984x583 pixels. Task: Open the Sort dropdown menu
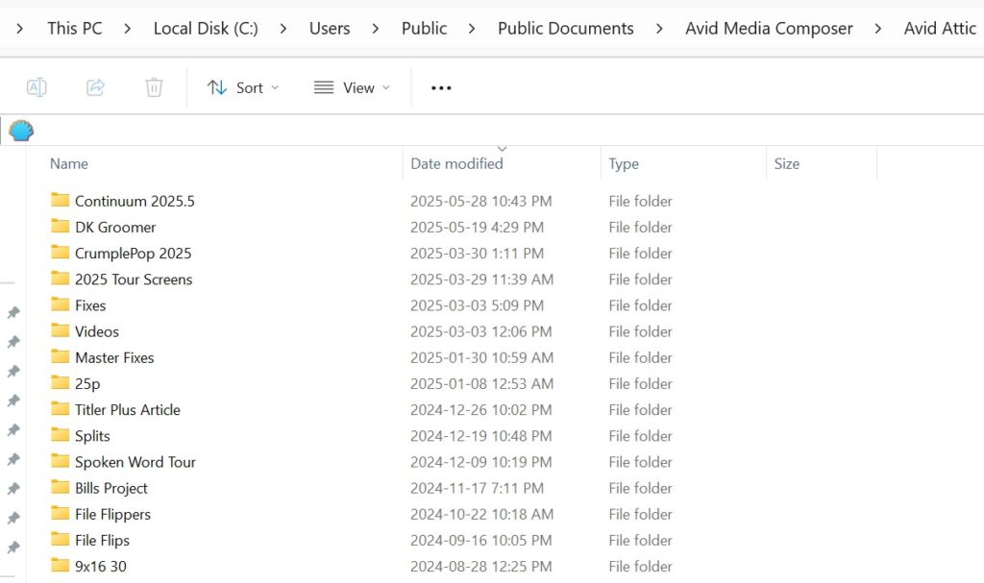click(243, 87)
